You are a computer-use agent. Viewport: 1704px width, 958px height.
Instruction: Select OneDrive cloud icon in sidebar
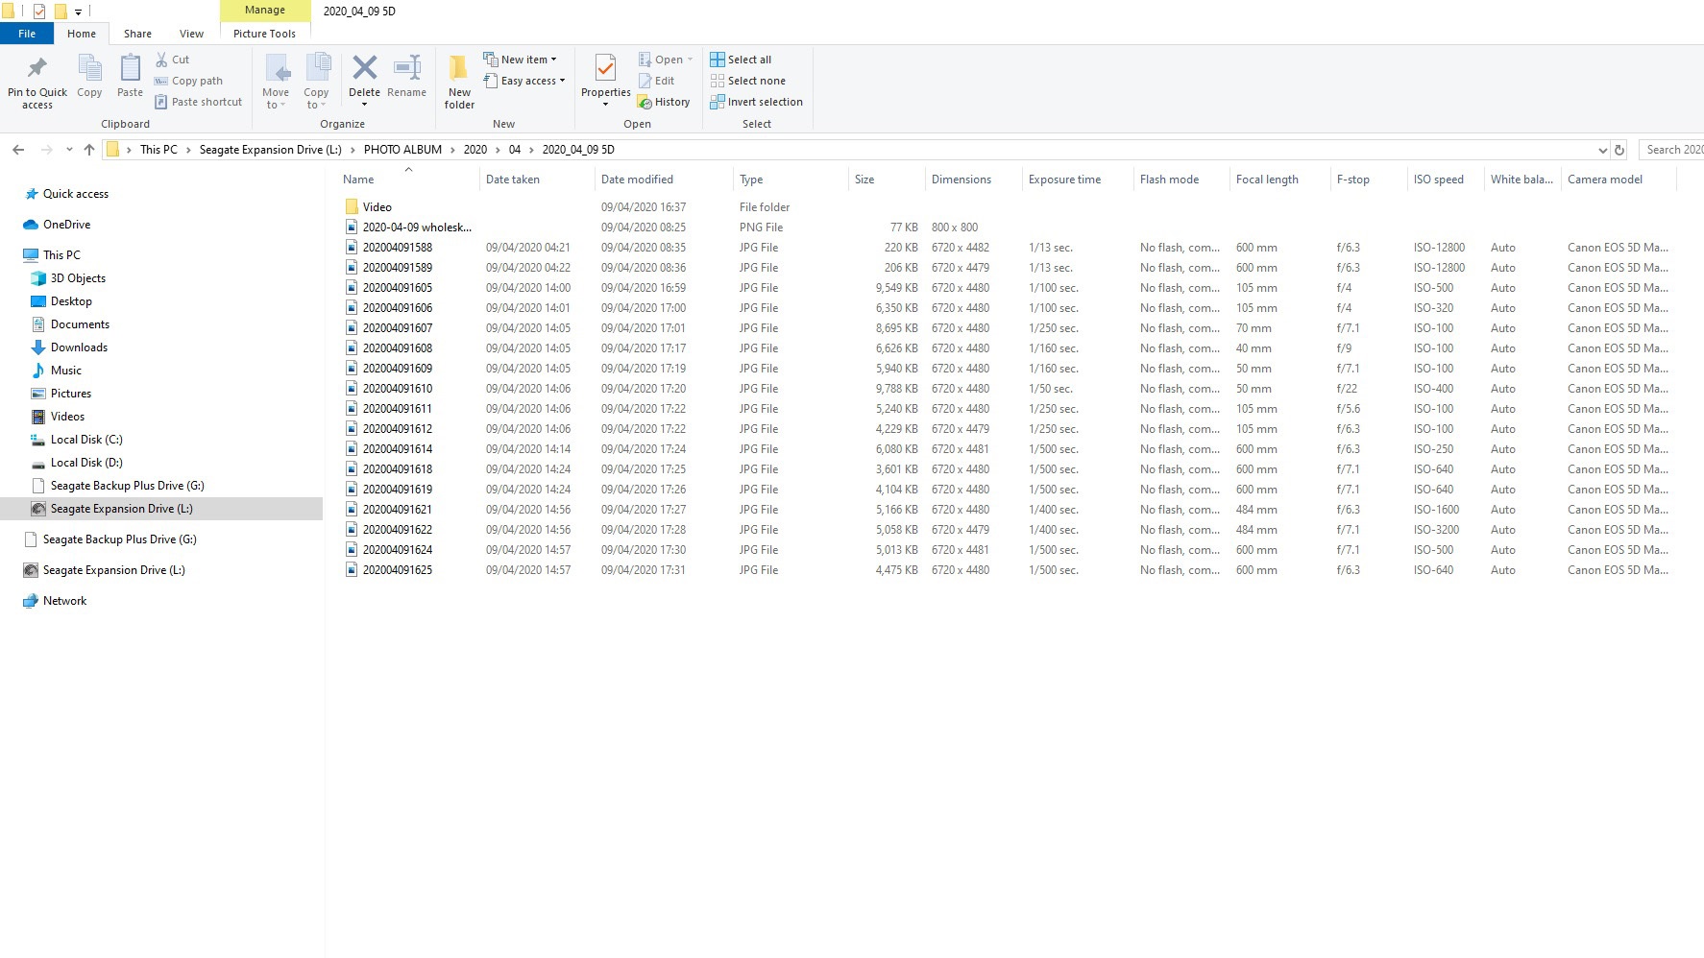(x=31, y=225)
